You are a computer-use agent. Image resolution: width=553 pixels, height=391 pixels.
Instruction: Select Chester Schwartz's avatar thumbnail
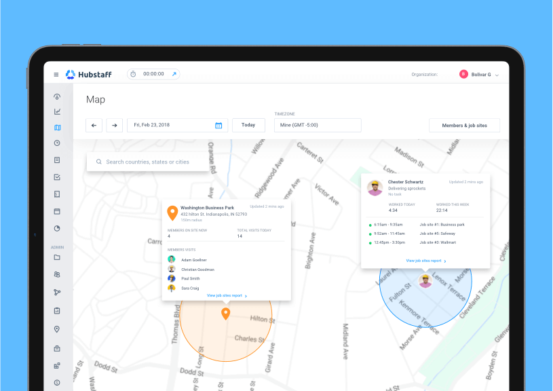click(375, 187)
